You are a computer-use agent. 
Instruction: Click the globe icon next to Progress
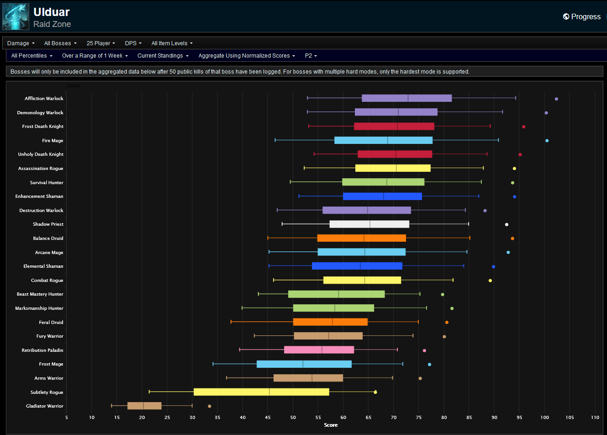point(566,16)
